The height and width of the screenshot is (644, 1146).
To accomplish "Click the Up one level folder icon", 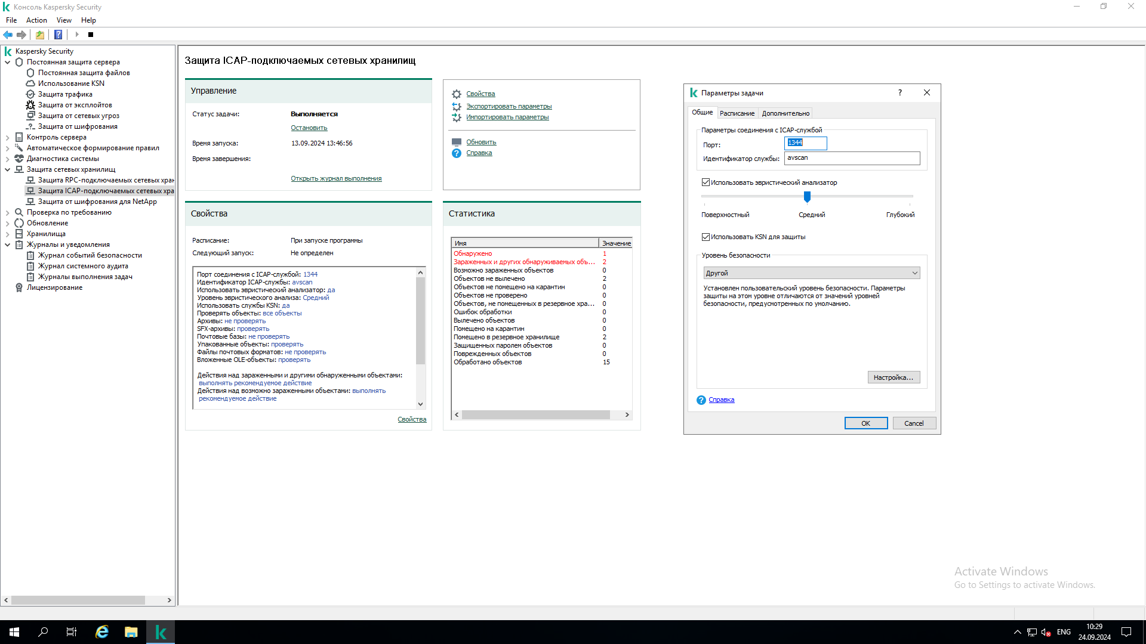I will (x=40, y=35).
